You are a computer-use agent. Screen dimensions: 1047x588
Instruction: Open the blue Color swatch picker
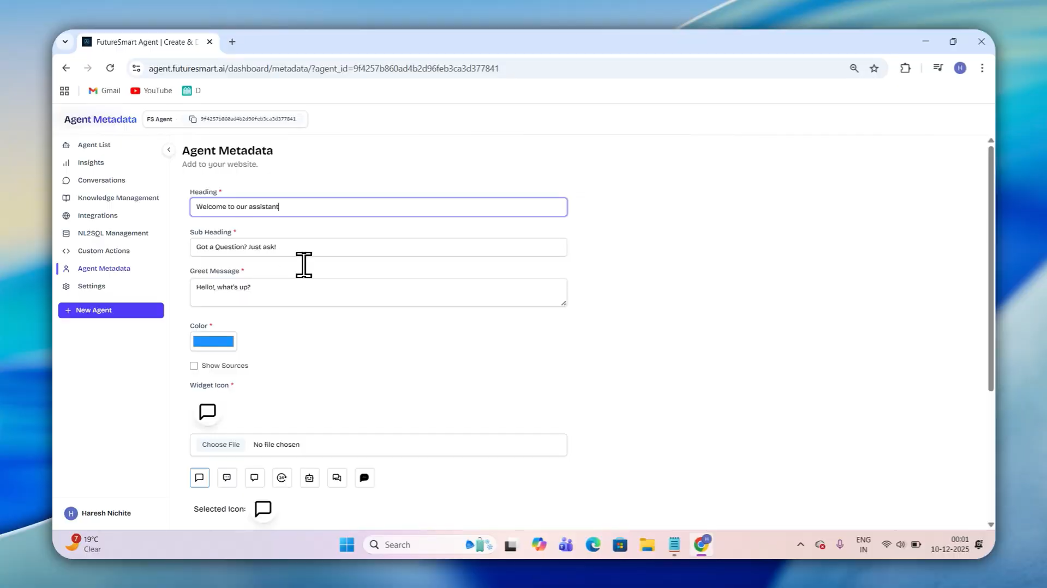point(213,342)
